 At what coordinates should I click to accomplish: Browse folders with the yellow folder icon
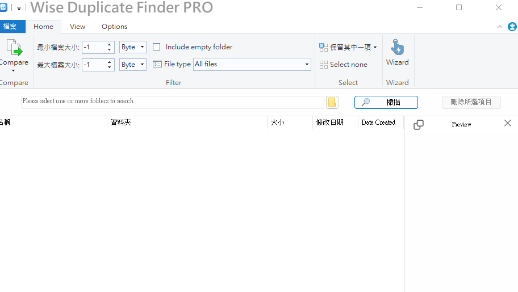(332, 102)
